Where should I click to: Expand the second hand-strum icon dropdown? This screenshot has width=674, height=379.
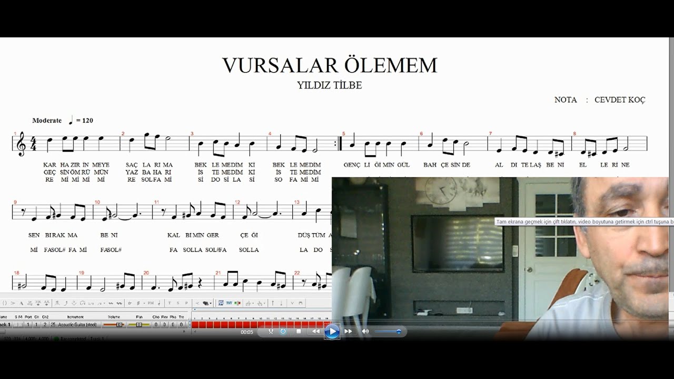265,303
